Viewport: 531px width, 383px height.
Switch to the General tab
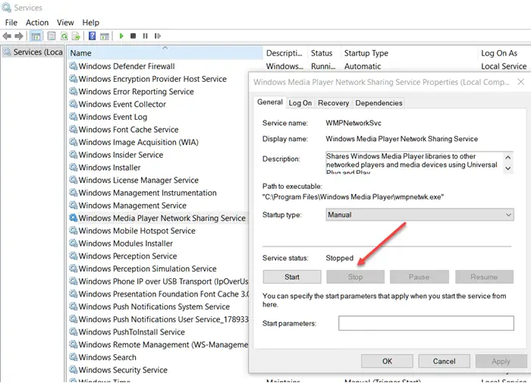point(270,102)
